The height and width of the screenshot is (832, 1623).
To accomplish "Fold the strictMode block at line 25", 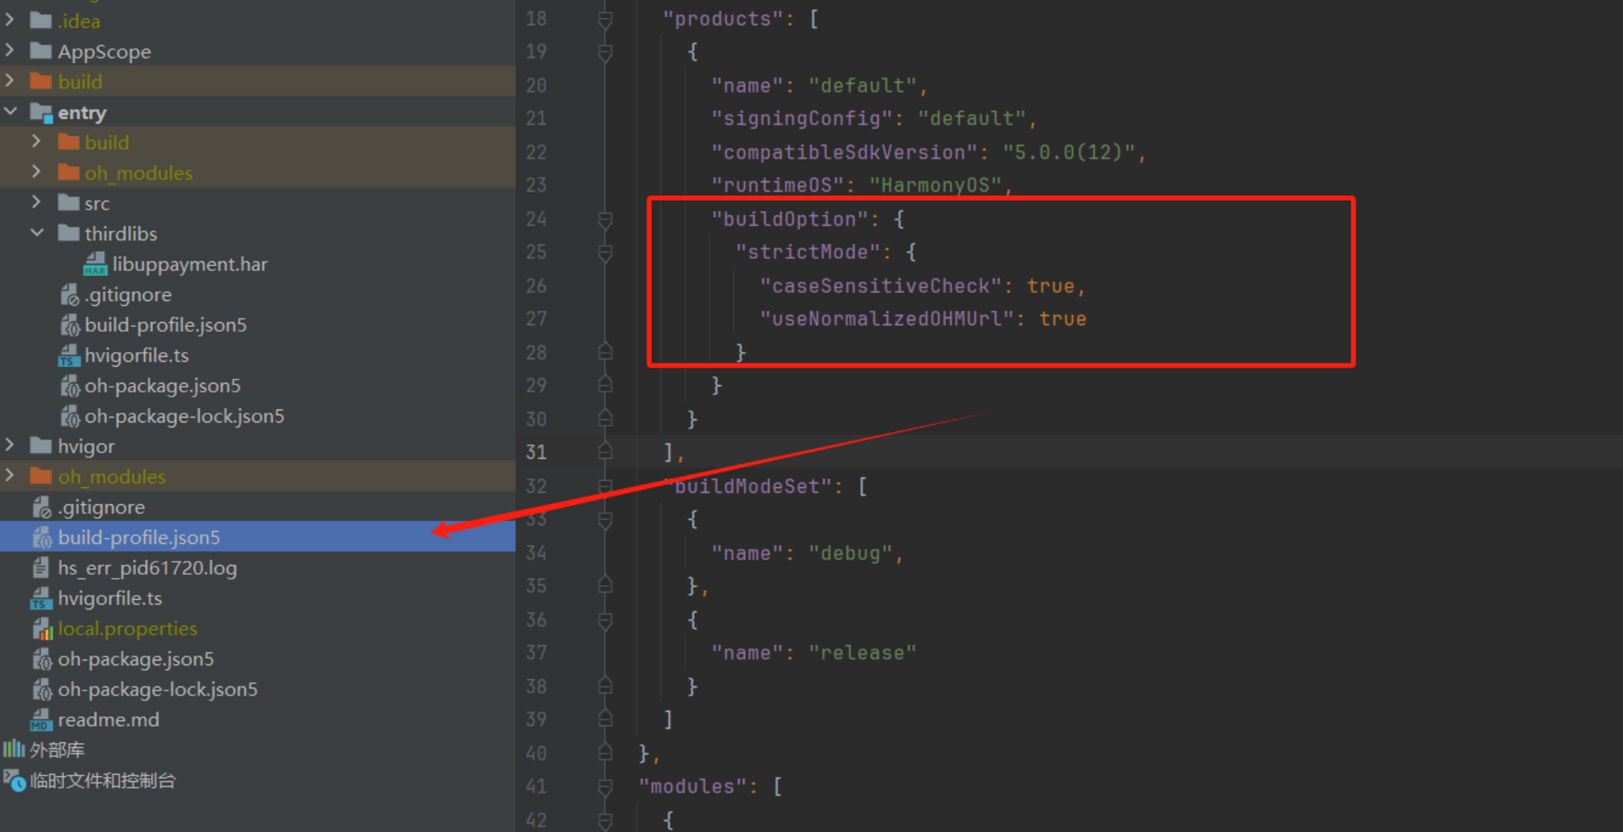I will click(x=605, y=253).
